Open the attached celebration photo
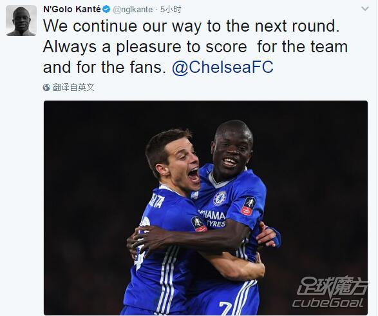378x316 pixels. coord(205,208)
